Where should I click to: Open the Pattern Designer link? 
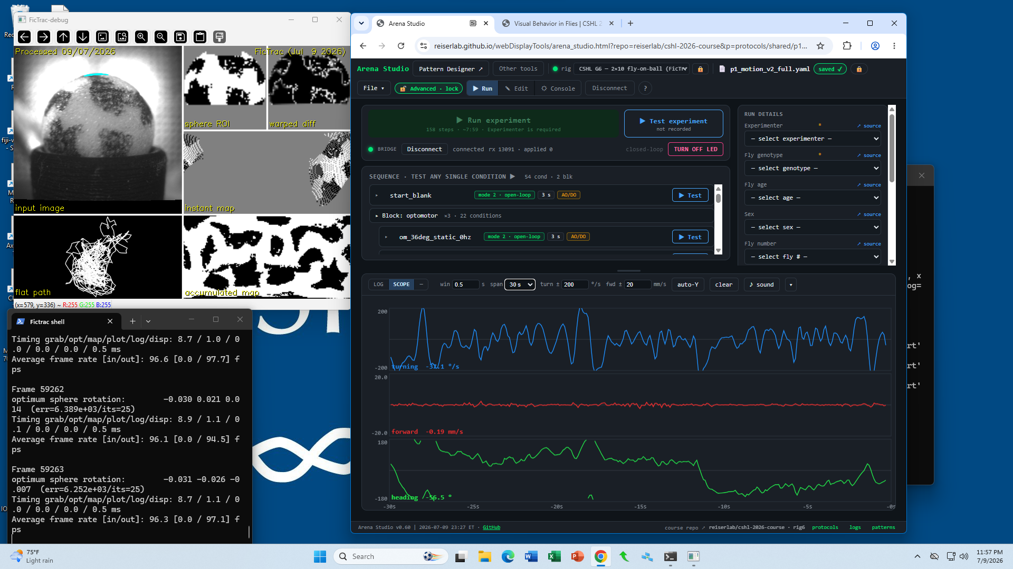pos(451,69)
